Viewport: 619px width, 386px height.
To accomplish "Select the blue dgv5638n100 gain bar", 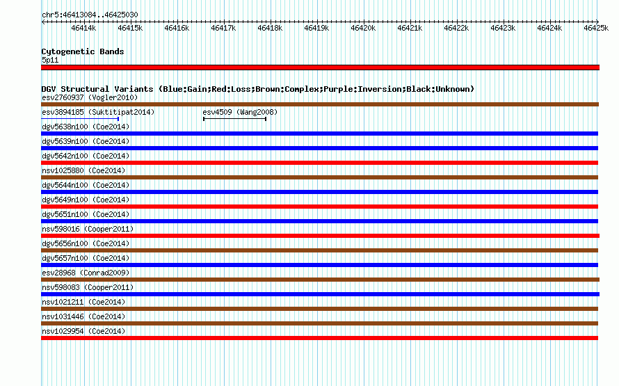I will (x=320, y=134).
